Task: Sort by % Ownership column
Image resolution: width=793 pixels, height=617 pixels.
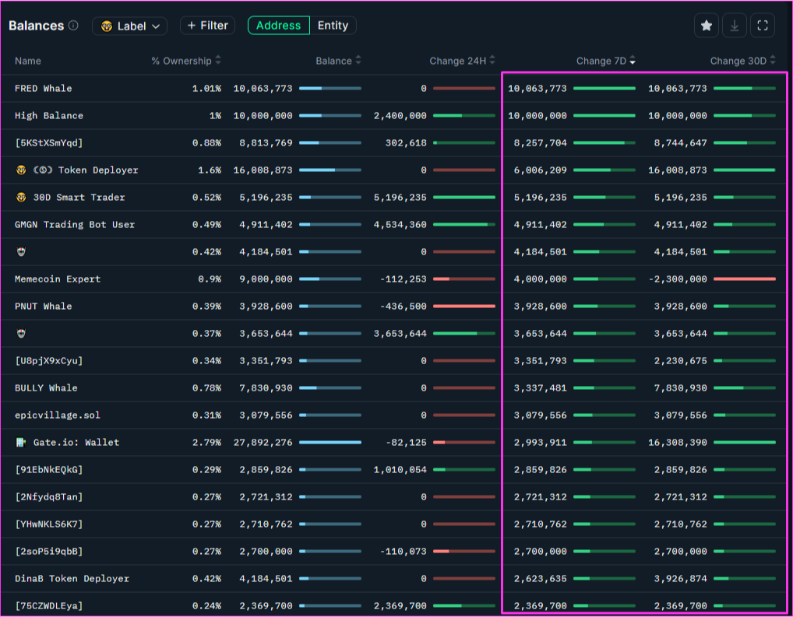Action: point(186,61)
